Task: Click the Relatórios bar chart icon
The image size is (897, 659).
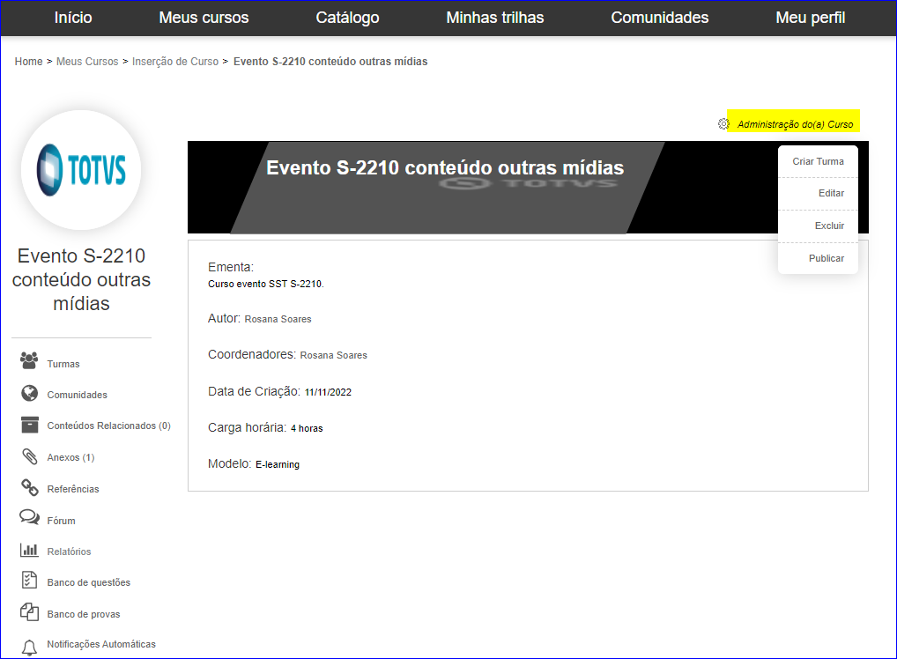Action: (x=29, y=550)
